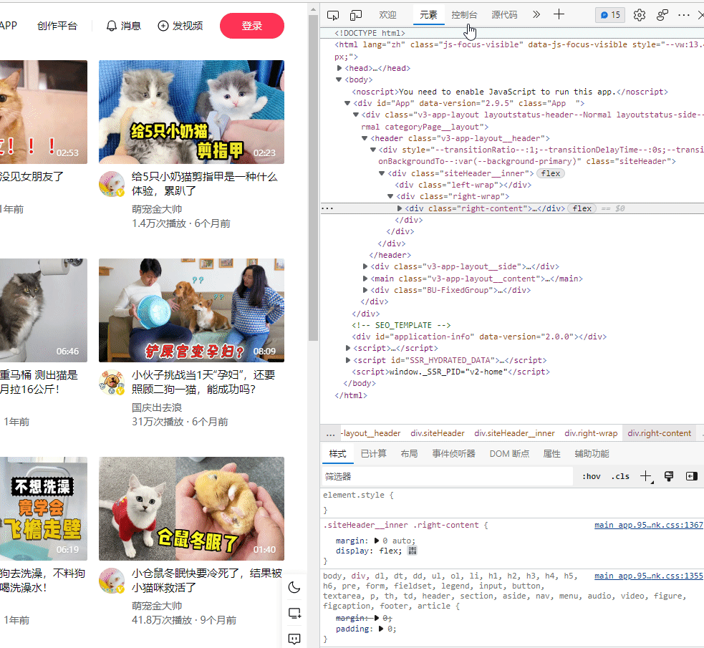The height and width of the screenshot is (648, 704).
Task: Open main_app.css:1367 source link
Action: point(648,525)
